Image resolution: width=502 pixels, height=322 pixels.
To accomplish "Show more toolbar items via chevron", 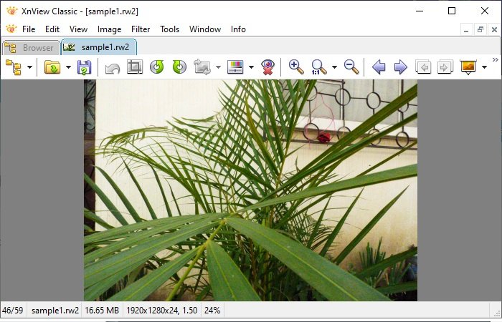I will coord(496,59).
